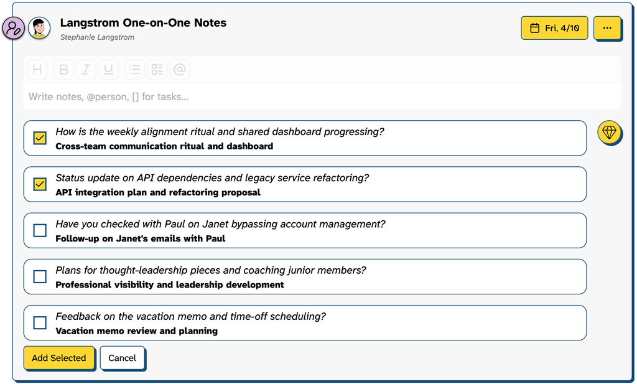The image size is (637, 384).
Task: Click the yellow diamond gem icon
Action: 609,132
